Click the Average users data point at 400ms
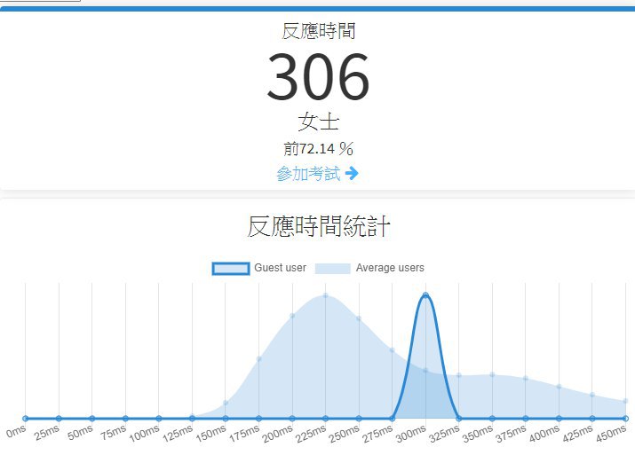The image size is (635, 455). (x=560, y=387)
